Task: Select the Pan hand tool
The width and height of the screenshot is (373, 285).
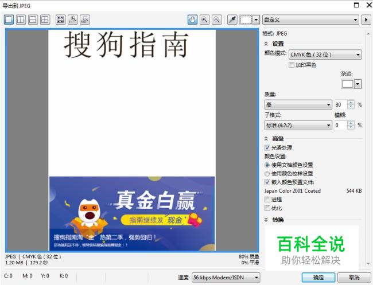Action: (192, 19)
